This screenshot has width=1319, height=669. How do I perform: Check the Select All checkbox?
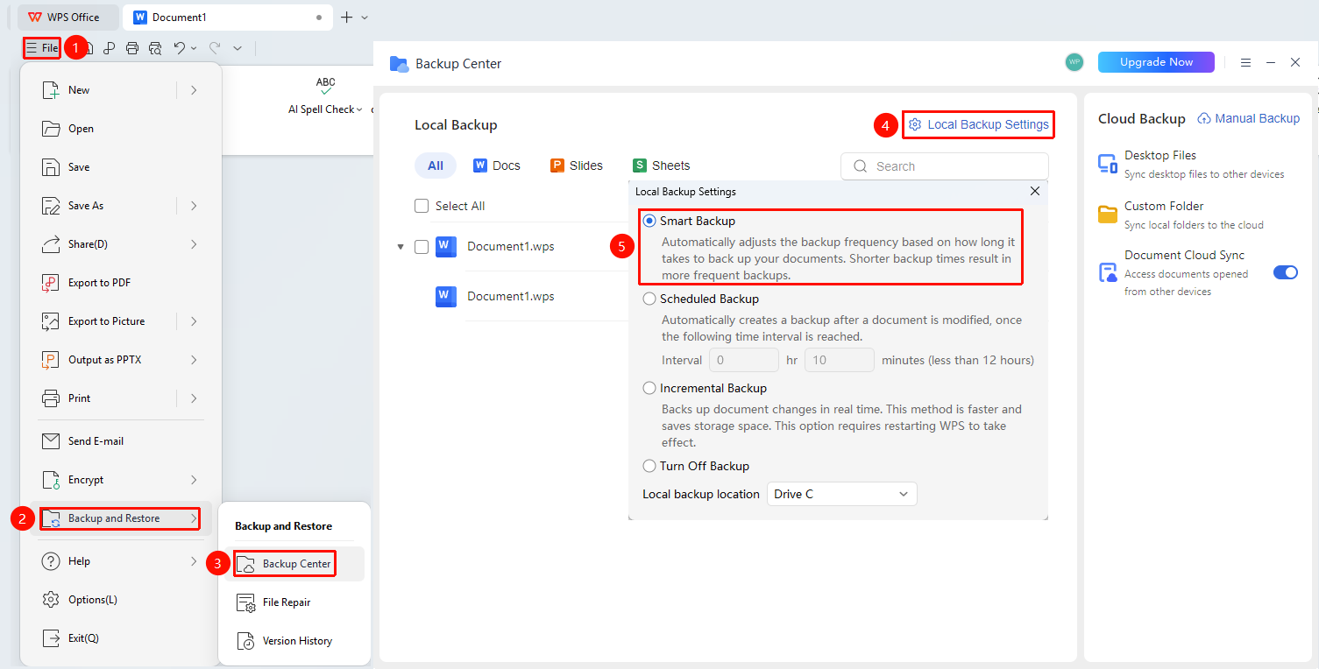[x=422, y=206]
